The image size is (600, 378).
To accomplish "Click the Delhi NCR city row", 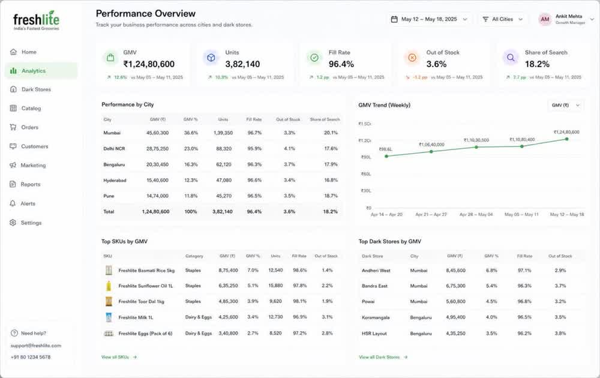I will point(221,148).
